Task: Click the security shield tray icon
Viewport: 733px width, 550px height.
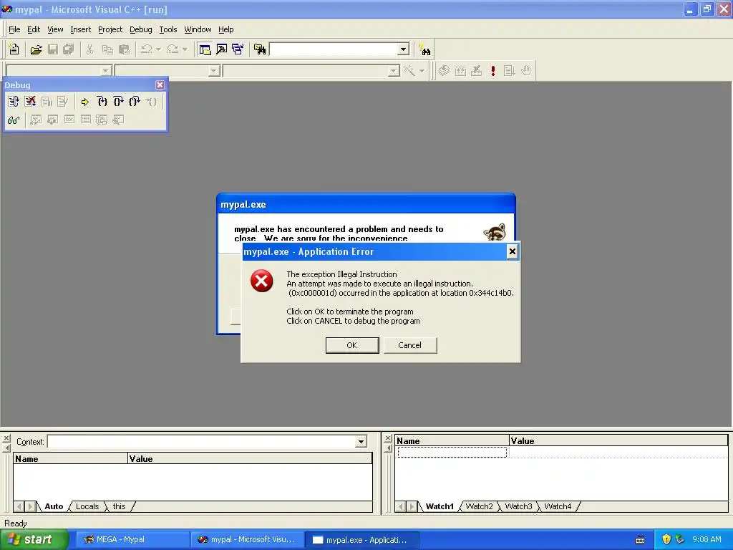Action: [666, 540]
